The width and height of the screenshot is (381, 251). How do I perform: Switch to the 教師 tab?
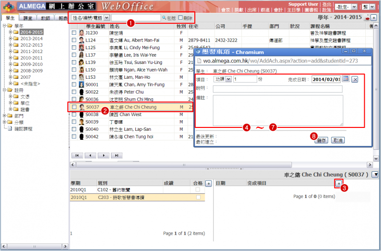[x=45, y=18]
